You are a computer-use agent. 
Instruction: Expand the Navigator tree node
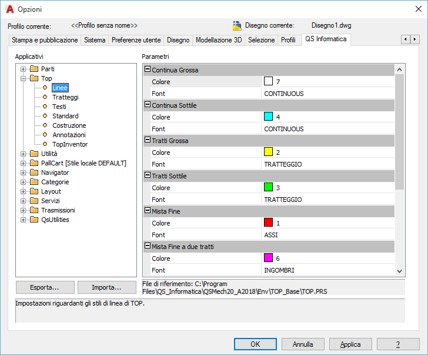coord(23,172)
